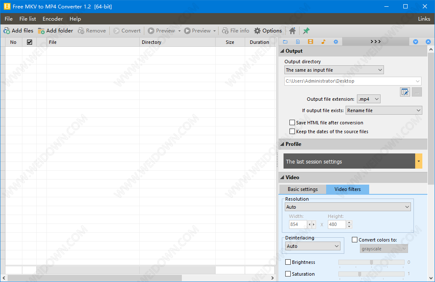This screenshot has height=282, width=435.
Task: Open the Deinterlacing dropdown
Action: tap(313, 246)
